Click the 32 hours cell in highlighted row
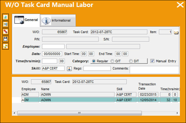This screenshot has height=123, width=186. pyautogui.click(x=166, y=100)
